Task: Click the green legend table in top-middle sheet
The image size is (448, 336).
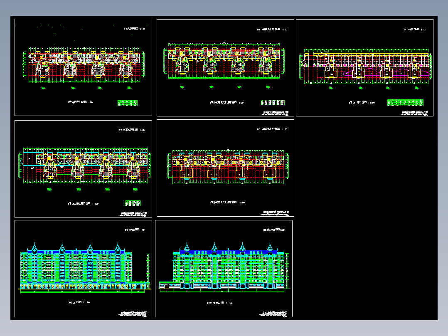Action: click(x=273, y=102)
